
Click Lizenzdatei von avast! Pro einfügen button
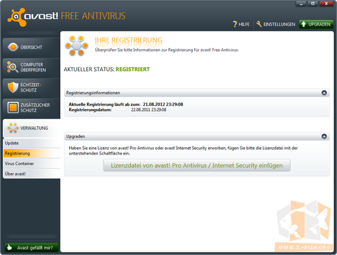click(x=197, y=166)
